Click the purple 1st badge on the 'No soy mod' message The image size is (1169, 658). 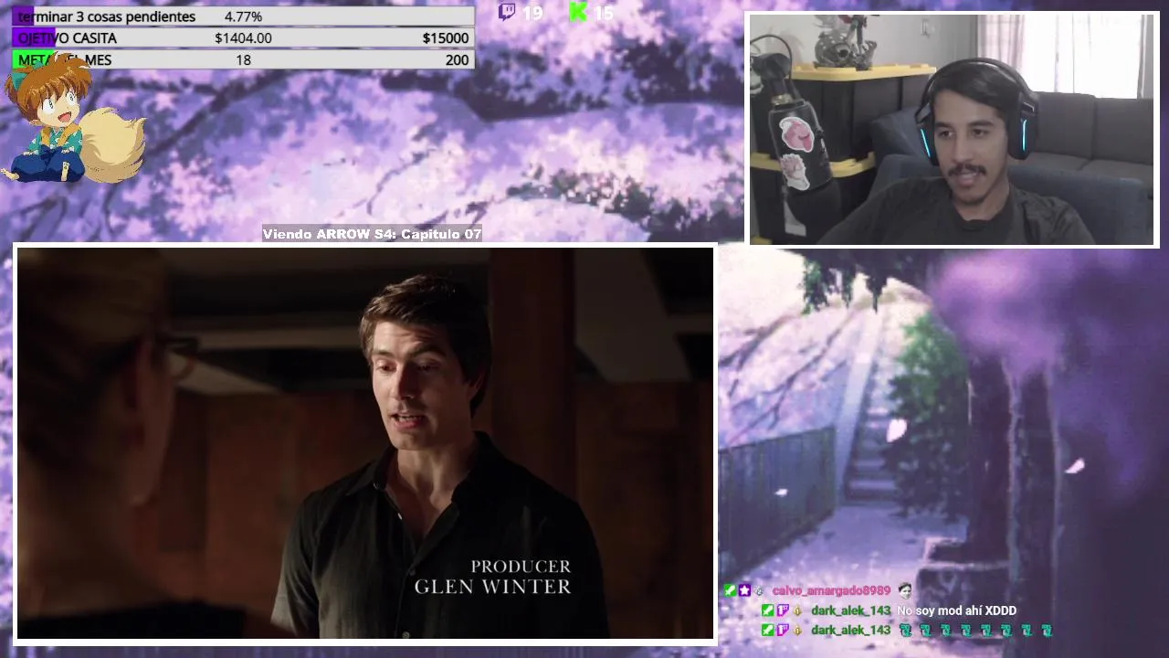783,610
